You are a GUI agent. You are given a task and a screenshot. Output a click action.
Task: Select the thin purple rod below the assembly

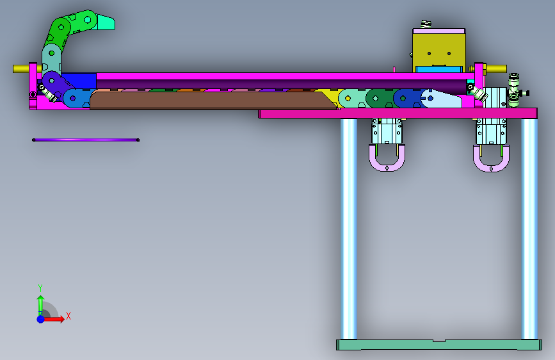click(x=86, y=140)
